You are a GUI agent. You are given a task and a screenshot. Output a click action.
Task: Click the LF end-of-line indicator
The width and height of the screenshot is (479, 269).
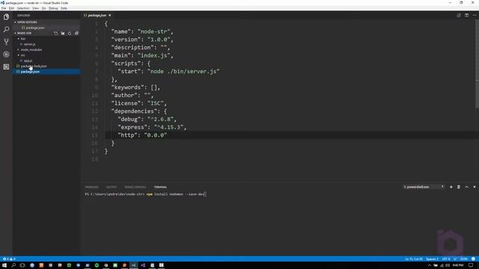pyautogui.click(x=455, y=259)
